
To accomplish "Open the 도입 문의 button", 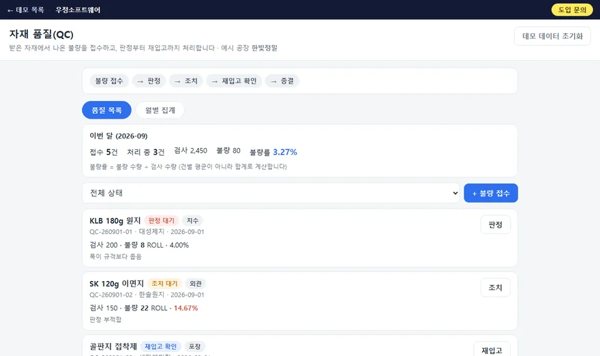I will [572, 10].
